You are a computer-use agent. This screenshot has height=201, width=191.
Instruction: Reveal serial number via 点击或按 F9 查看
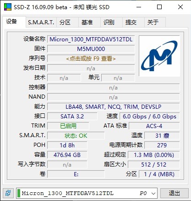tap(91, 59)
